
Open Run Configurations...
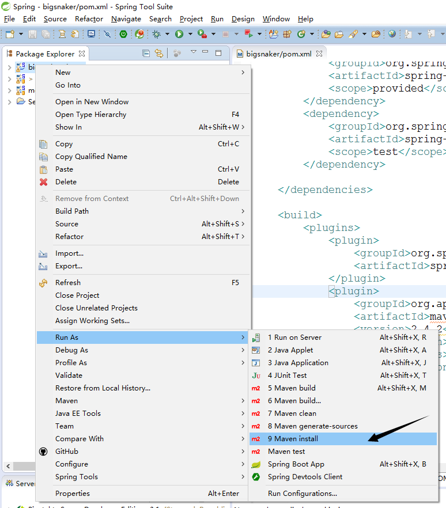click(x=343, y=494)
